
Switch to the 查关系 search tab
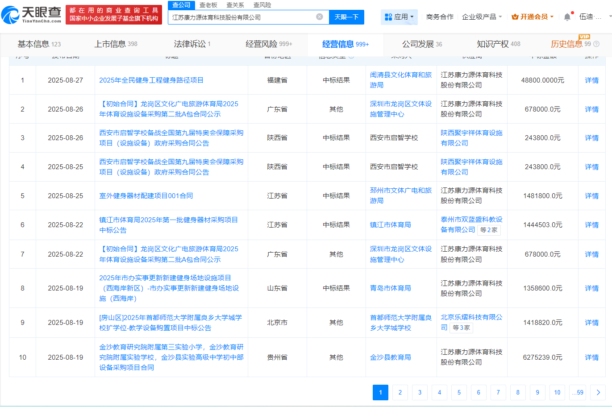[235, 5]
